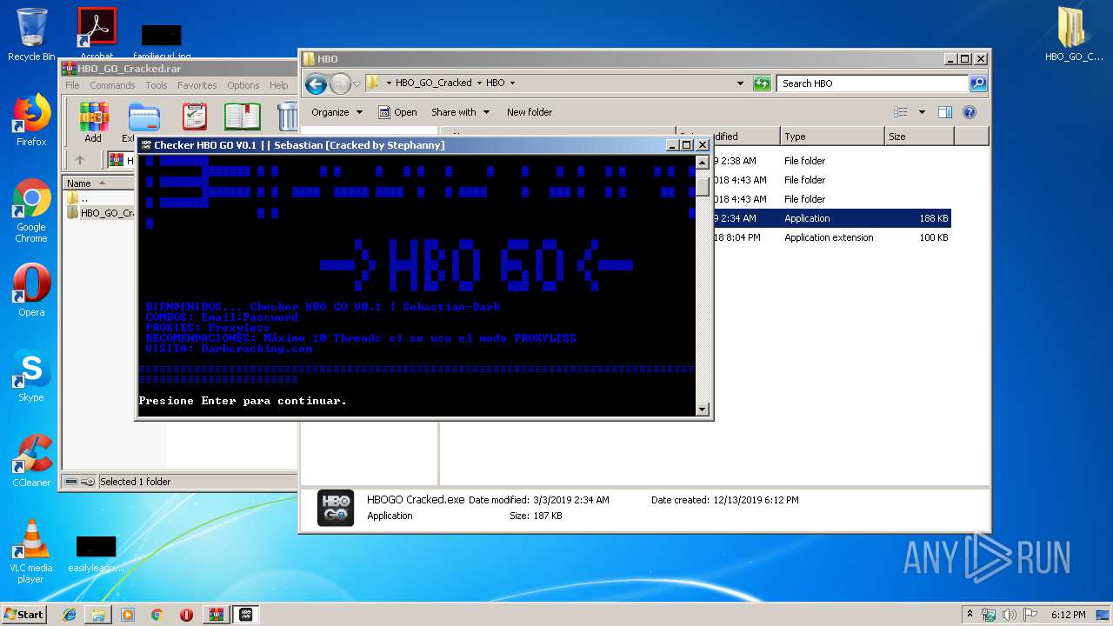Click the Test clipboard icon in WinRAR
The image size is (1113, 626).
click(195, 117)
